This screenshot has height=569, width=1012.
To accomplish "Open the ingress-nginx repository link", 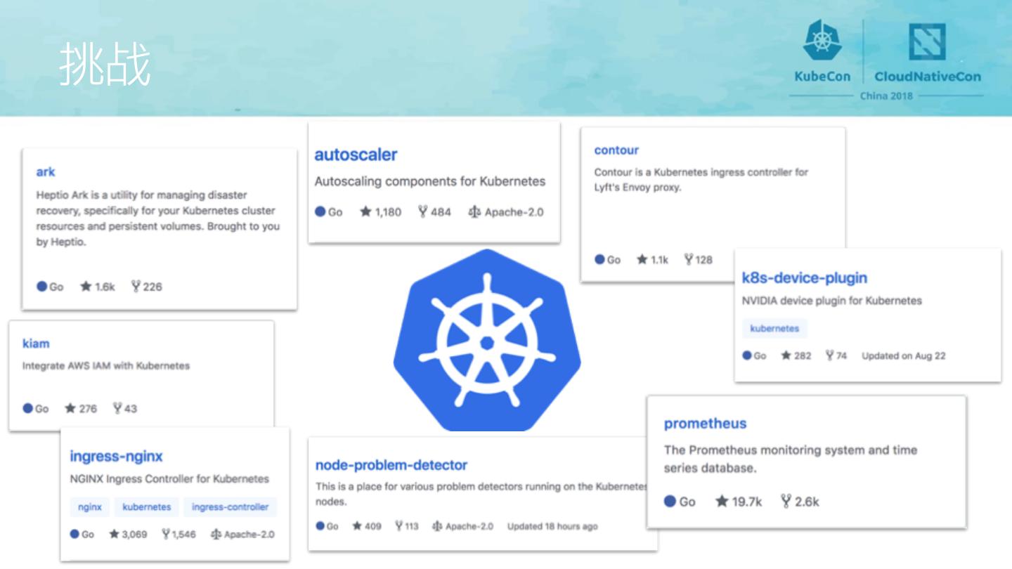I will (116, 457).
